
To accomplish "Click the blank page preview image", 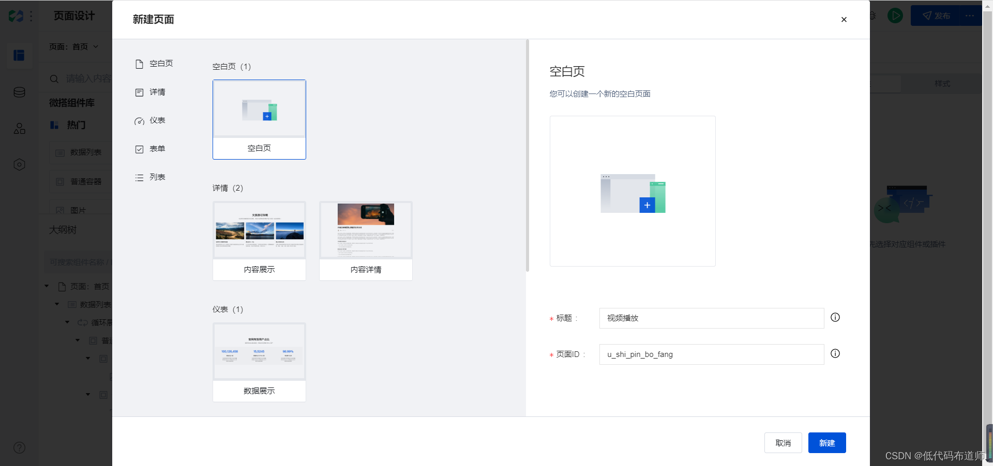I will coord(633,191).
